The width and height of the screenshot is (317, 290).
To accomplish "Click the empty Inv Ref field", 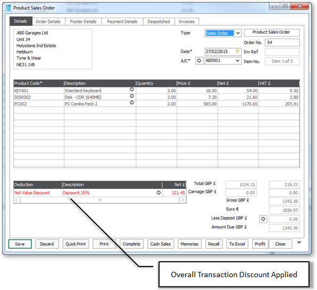I will (282, 52).
